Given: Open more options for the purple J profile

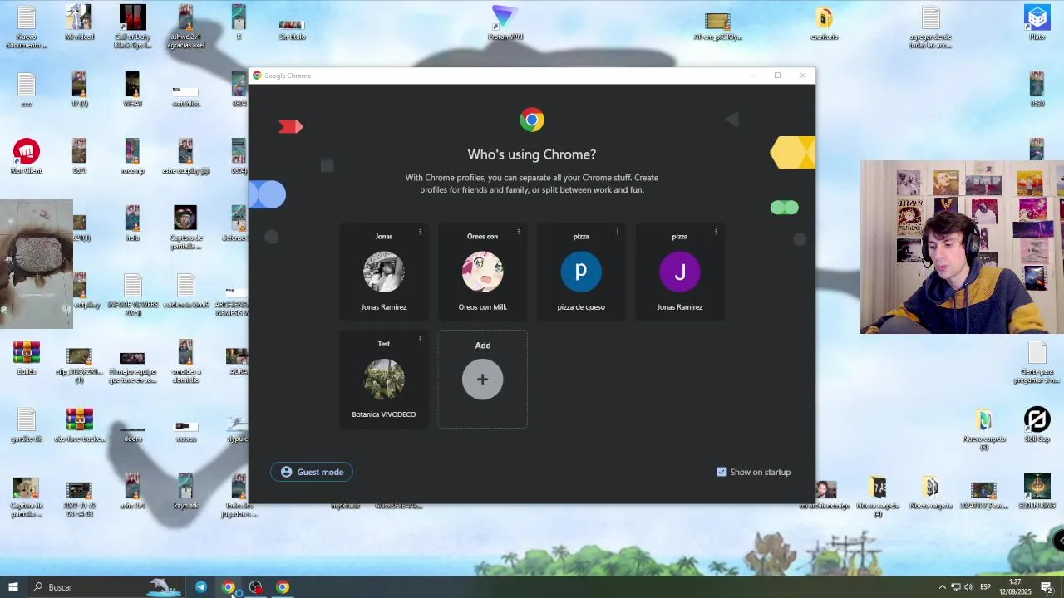Looking at the screenshot, I should point(716,232).
